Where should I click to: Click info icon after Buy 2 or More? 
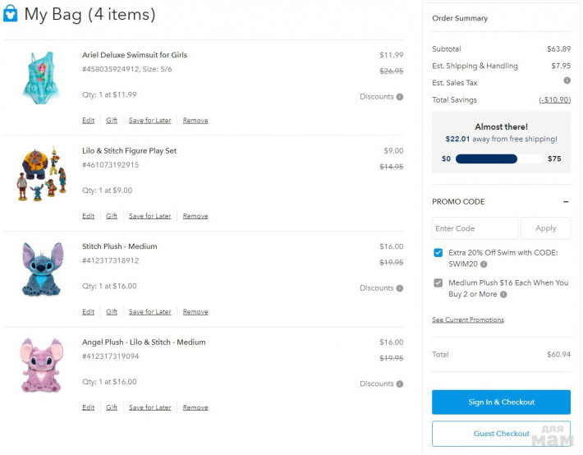(503, 294)
